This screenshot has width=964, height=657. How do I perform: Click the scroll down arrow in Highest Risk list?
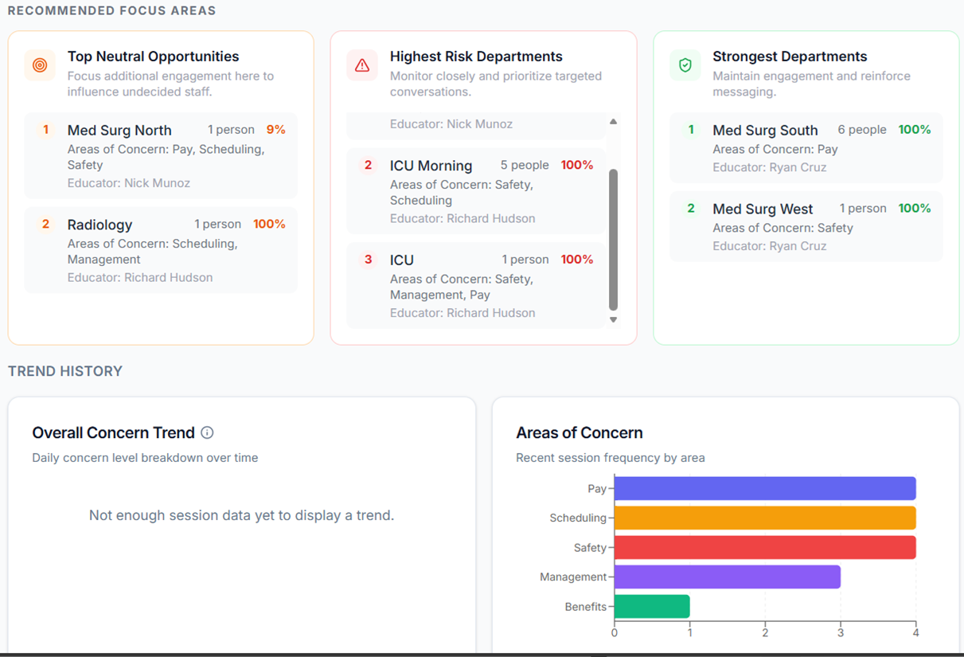click(613, 319)
